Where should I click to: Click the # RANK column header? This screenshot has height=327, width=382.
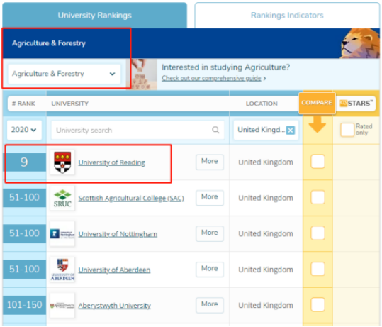[x=23, y=104]
